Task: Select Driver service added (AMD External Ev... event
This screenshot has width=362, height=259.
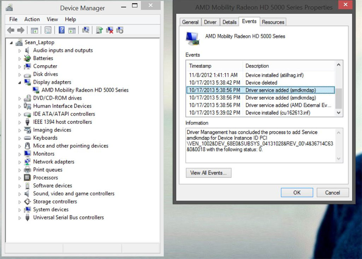Action: [x=261, y=105]
